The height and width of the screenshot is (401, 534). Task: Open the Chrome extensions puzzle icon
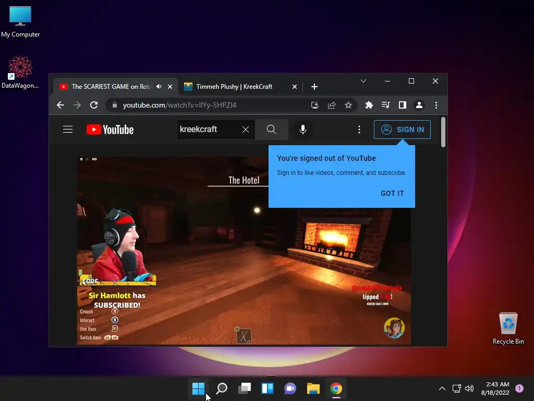point(369,105)
